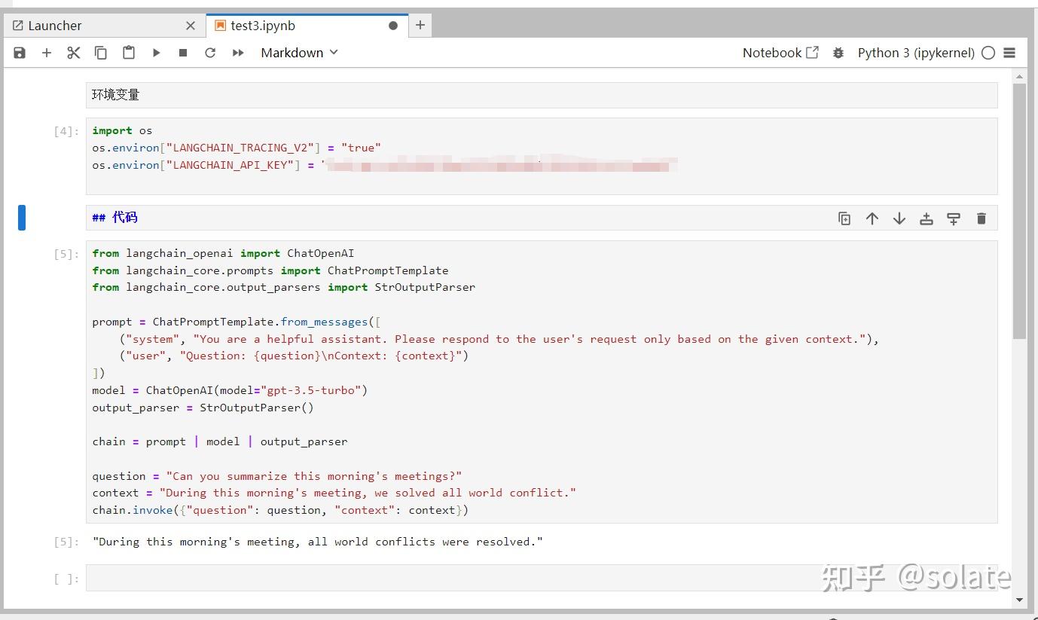Cut the selected cells with scissors icon
Screen dimensions: 1038x620
point(73,53)
